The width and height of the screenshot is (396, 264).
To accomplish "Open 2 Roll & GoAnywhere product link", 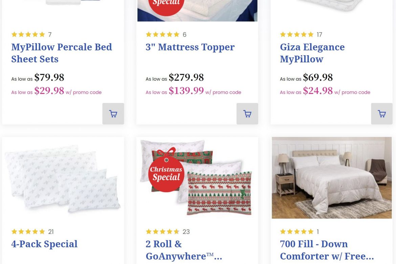I will [x=183, y=250].
